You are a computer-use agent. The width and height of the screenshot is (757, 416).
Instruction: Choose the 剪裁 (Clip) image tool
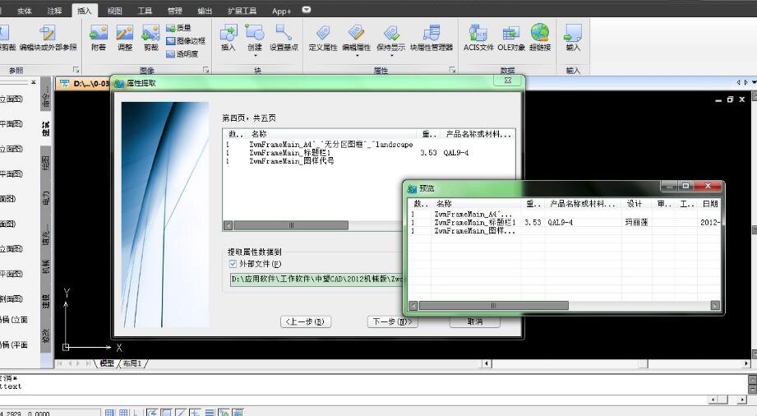[x=150, y=38]
